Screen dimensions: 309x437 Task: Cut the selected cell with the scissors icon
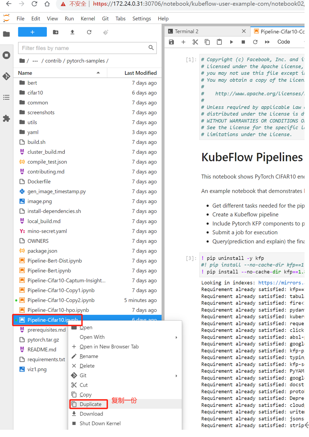[x=195, y=42]
